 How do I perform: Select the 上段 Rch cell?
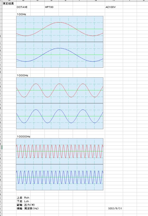(23, 198)
